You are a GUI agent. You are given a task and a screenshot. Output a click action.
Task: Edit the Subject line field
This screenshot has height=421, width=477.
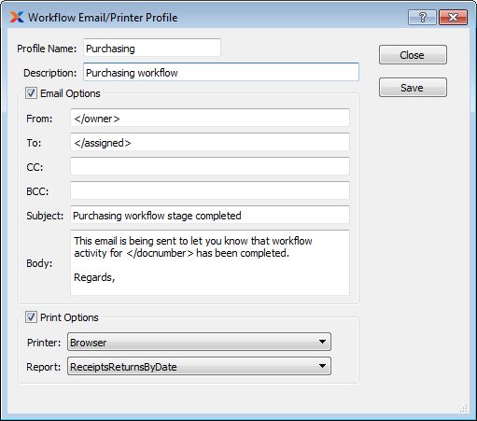(x=210, y=216)
